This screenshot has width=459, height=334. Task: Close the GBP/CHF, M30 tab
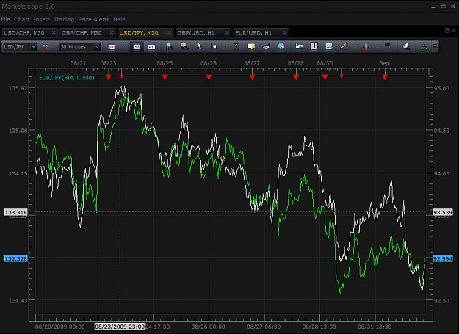(x=112, y=33)
